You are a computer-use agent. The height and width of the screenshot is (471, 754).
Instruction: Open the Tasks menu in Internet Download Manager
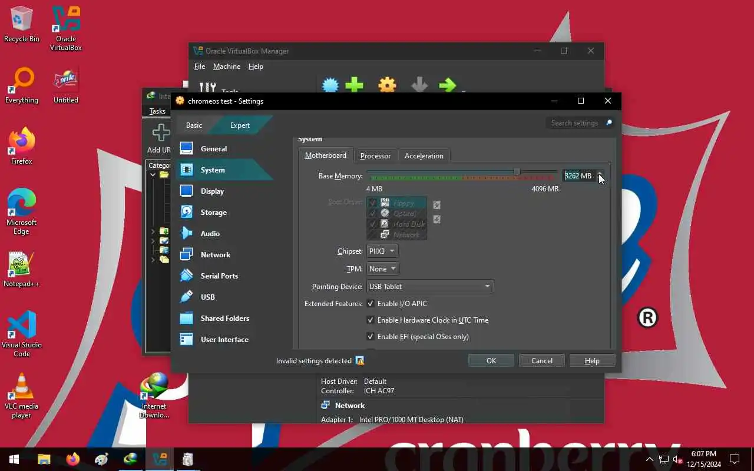157,111
